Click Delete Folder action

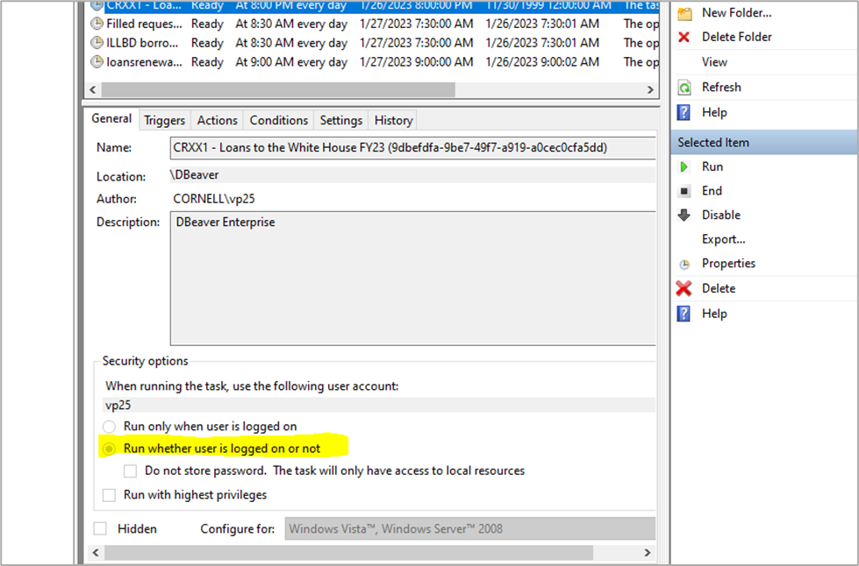736,37
